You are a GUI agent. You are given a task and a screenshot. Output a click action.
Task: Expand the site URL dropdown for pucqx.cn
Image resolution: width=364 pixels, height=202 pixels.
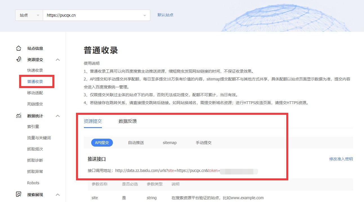145,15
